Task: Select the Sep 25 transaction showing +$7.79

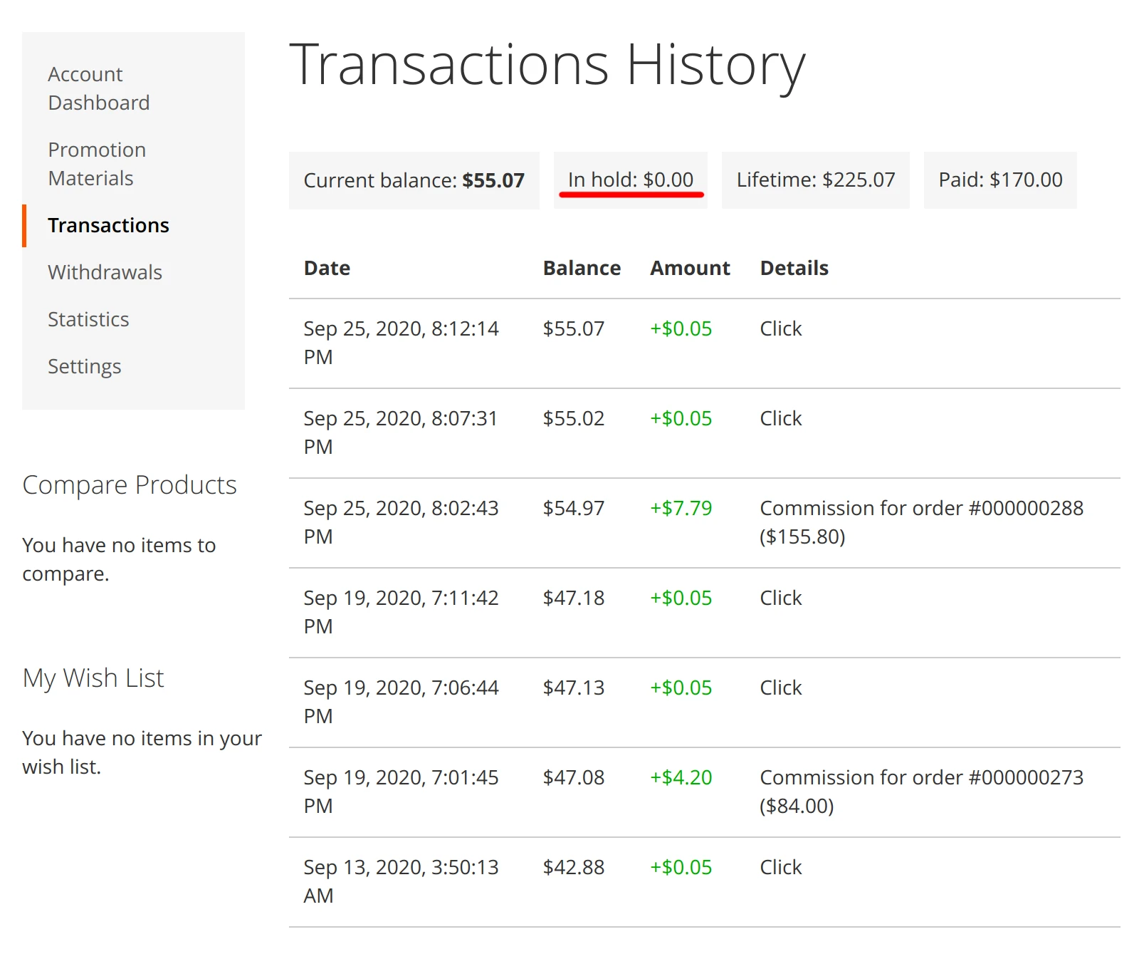Action: (x=680, y=508)
